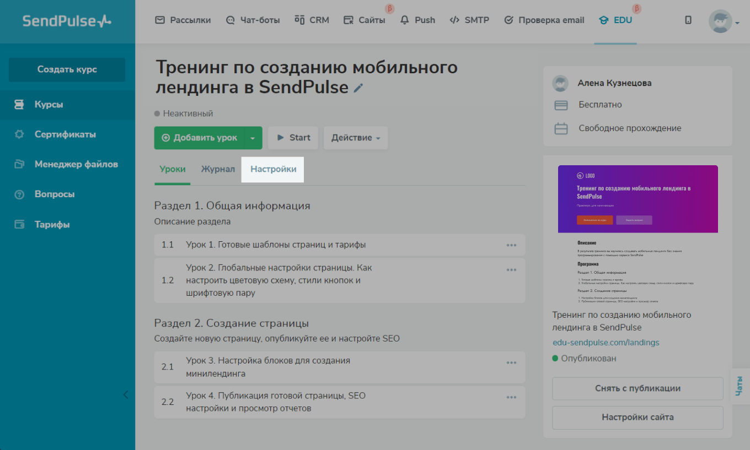Click the SendPulse logo
Viewport: 750px width, 450px height.
pyautogui.click(x=67, y=21)
